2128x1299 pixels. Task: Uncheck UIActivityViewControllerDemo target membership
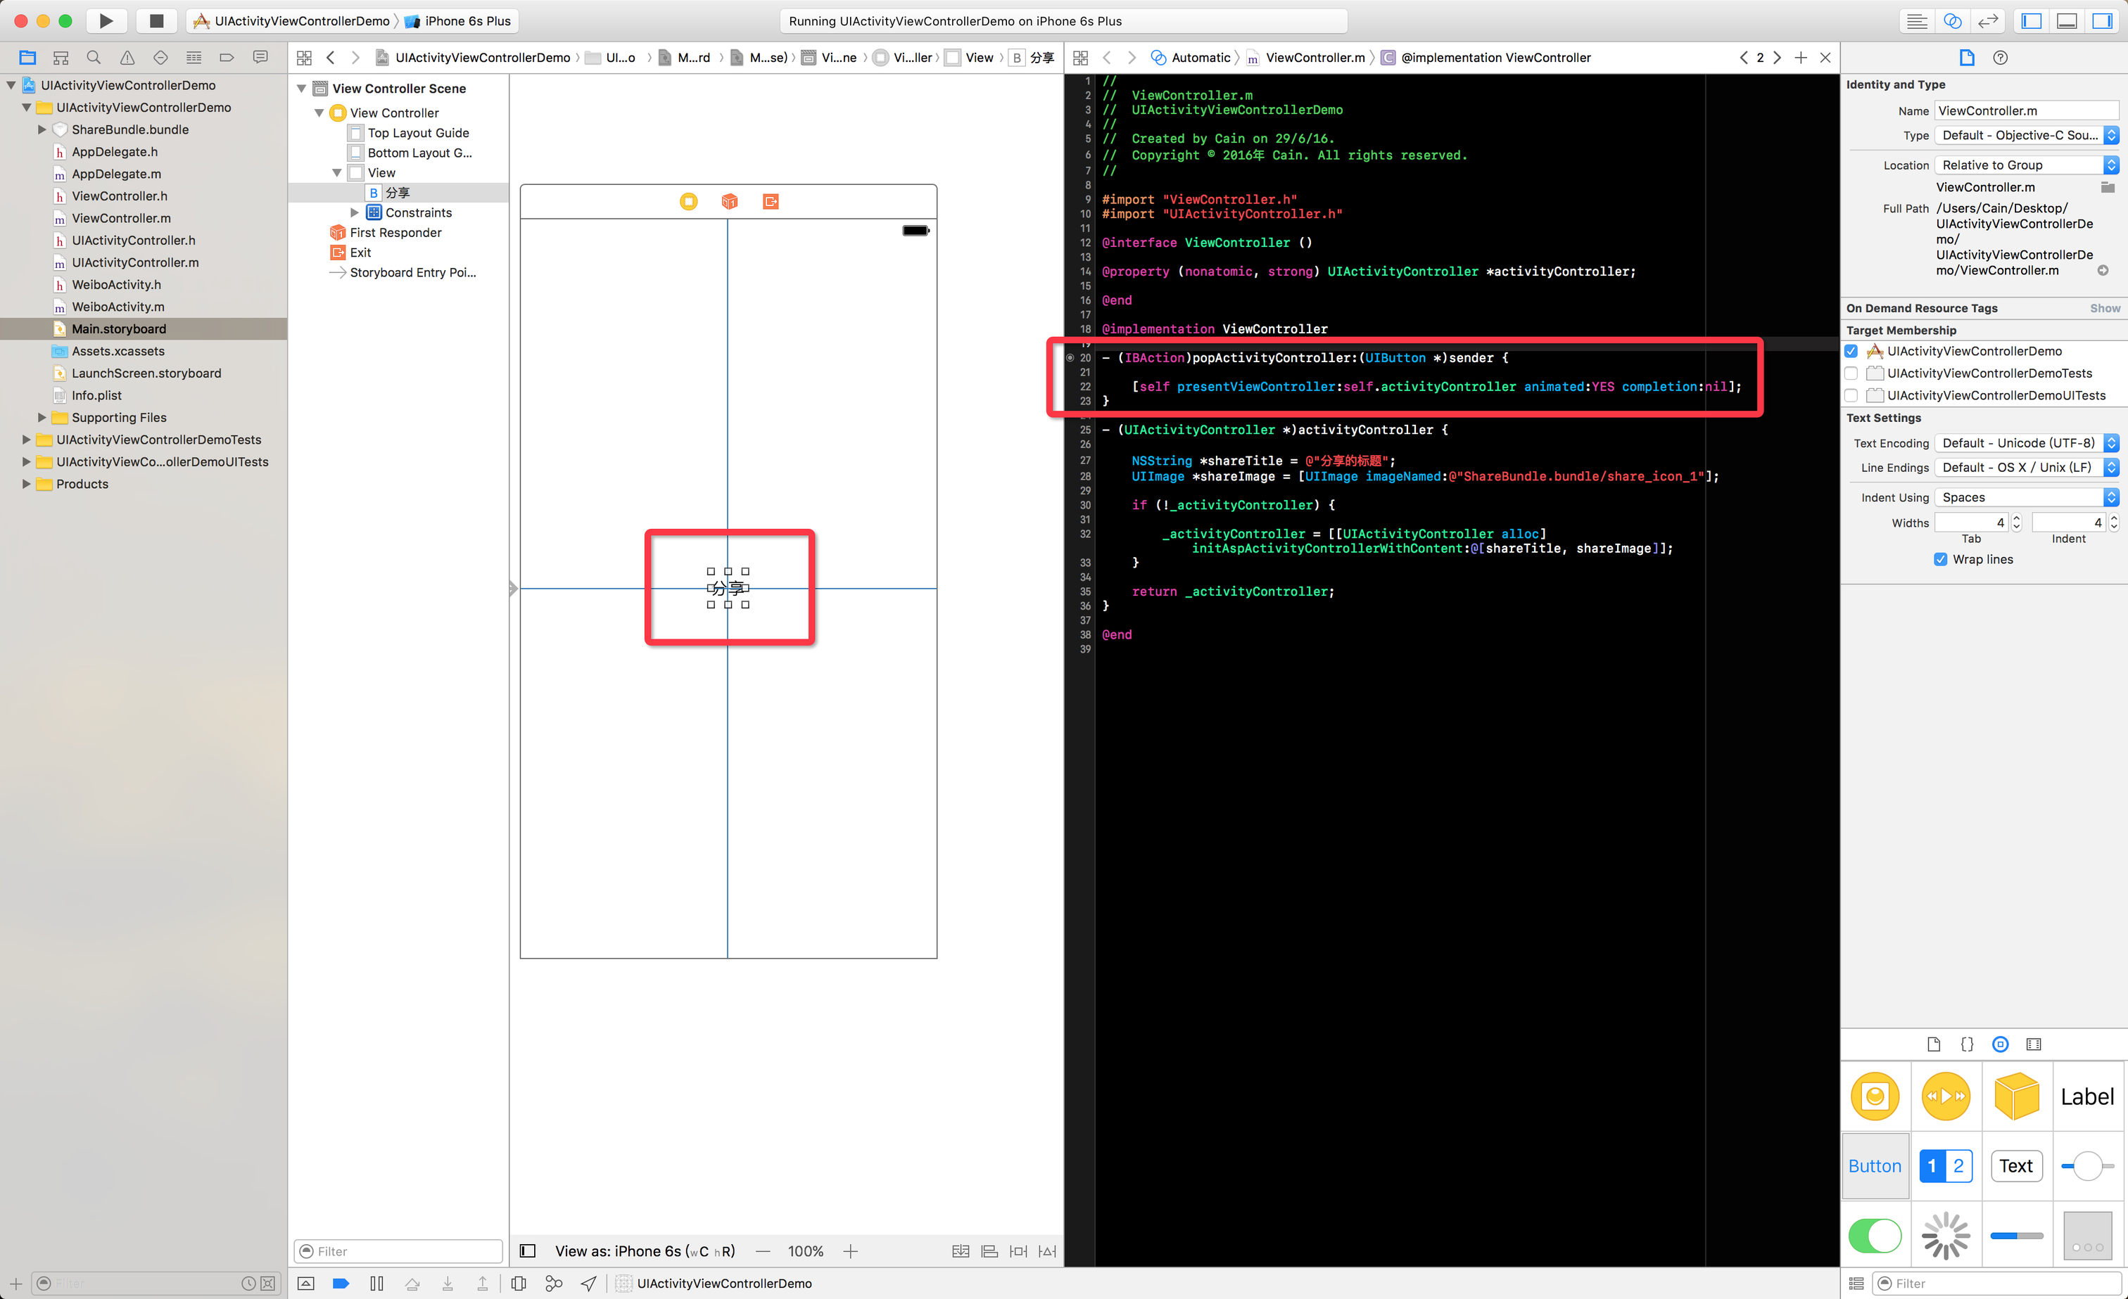point(1851,351)
